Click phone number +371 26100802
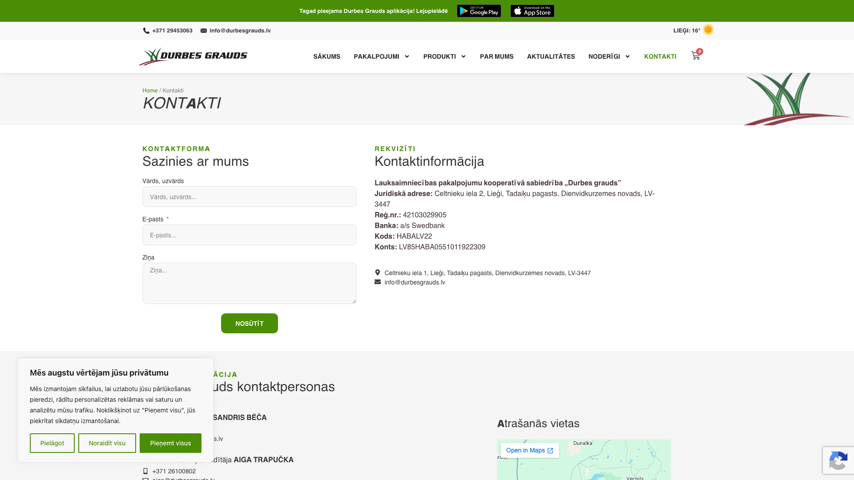This screenshot has height=480, width=854. 174,471
